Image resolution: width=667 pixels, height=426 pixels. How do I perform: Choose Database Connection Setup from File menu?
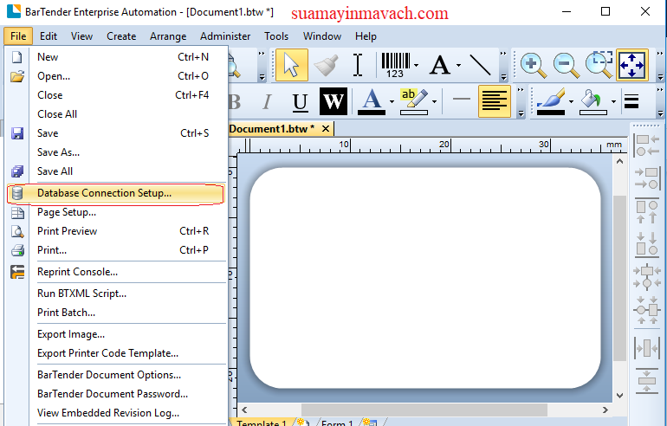(104, 193)
